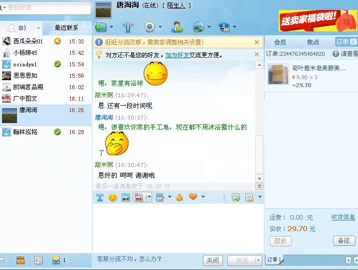The height and width of the screenshot is (270, 358).
Task: Open the chat history record icon
Action: click(249, 197)
